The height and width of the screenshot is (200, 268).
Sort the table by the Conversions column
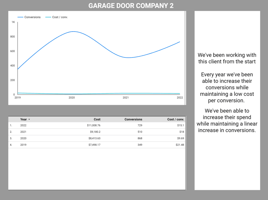(x=133, y=119)
